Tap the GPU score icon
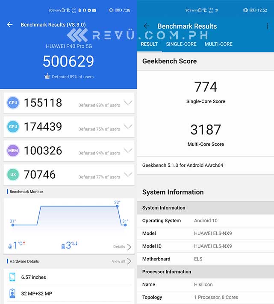Viewport: 274px width, 304px height. coord(13,127)
